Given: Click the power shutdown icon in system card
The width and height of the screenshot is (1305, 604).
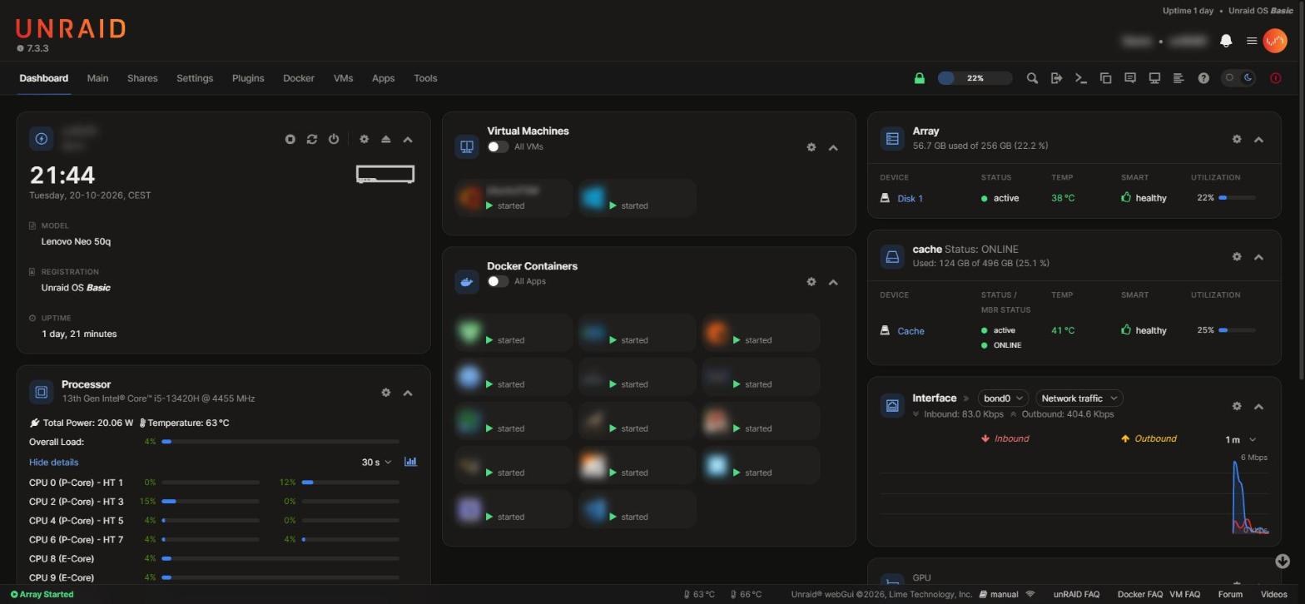Looking at the screenshot, I should tap(334, 139).
